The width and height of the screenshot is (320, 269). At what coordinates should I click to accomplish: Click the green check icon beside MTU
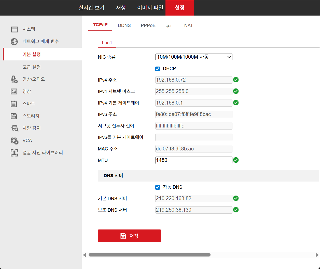[236, 160]
